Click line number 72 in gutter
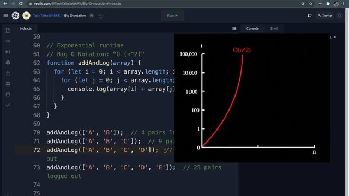 37,150
